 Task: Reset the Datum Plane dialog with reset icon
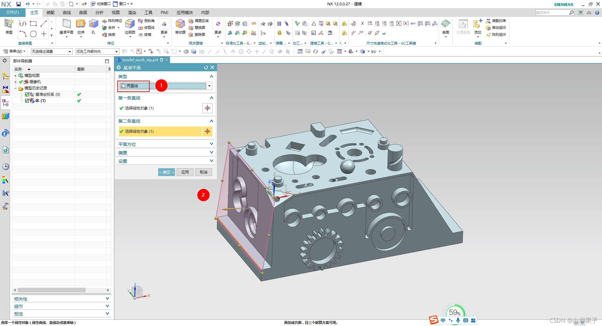click(x=206, y=67)
